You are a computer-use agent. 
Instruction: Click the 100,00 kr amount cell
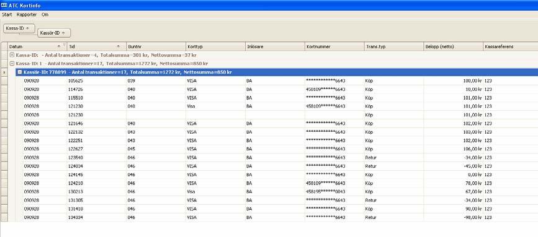coord(453,80)
